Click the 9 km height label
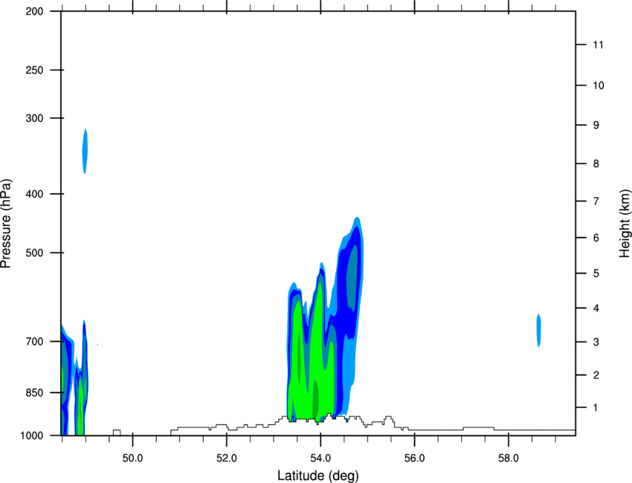 [596, 126]
